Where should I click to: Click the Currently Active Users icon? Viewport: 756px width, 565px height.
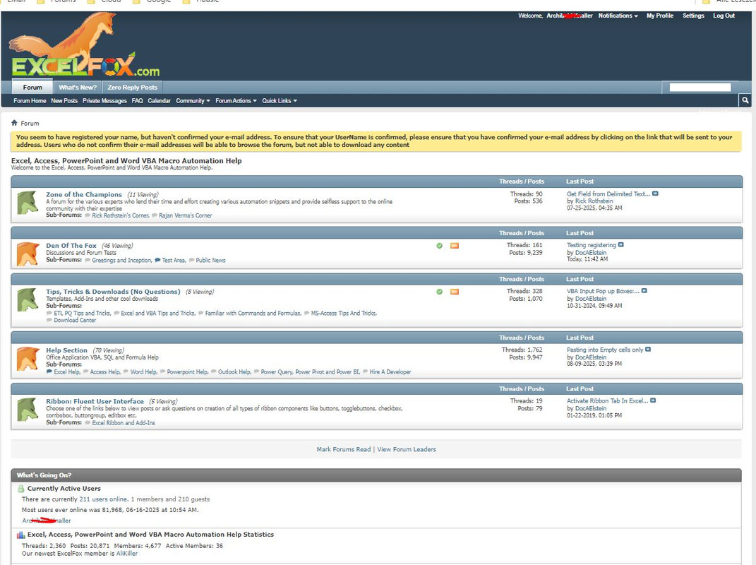point(20,489)
